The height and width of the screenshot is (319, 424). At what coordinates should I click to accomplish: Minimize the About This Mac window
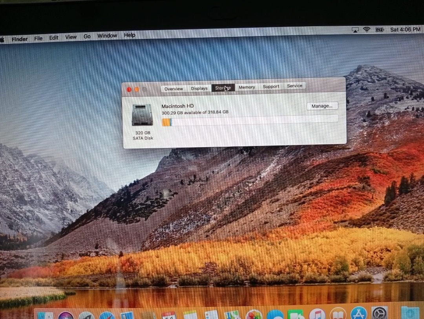tap(137, 89)
